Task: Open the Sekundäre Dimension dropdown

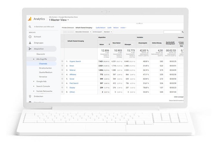Action: [83, 32]
